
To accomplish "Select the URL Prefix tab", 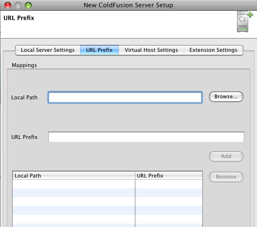I will 99,50.
